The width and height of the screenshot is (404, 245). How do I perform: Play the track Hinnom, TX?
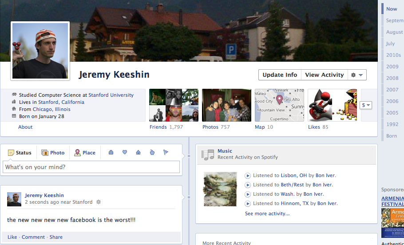pos(248,203)
